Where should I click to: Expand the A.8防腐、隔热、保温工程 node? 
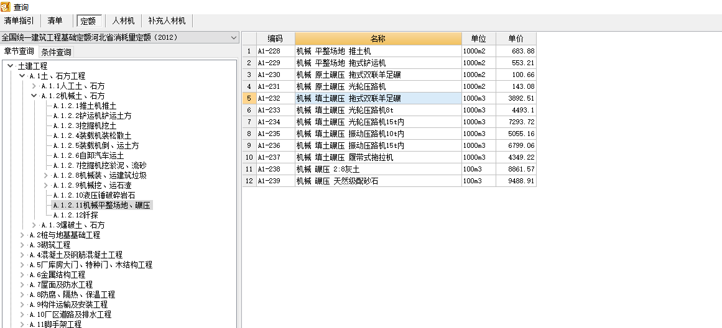coord(22,294)
